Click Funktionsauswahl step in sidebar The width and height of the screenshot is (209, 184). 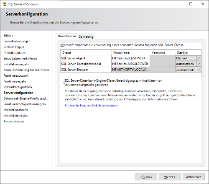click(x=16, y=75)
